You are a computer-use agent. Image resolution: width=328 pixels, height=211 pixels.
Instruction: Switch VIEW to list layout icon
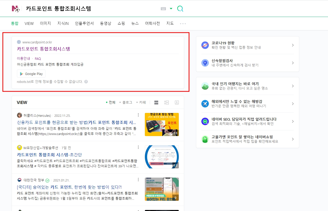point(166,102)
